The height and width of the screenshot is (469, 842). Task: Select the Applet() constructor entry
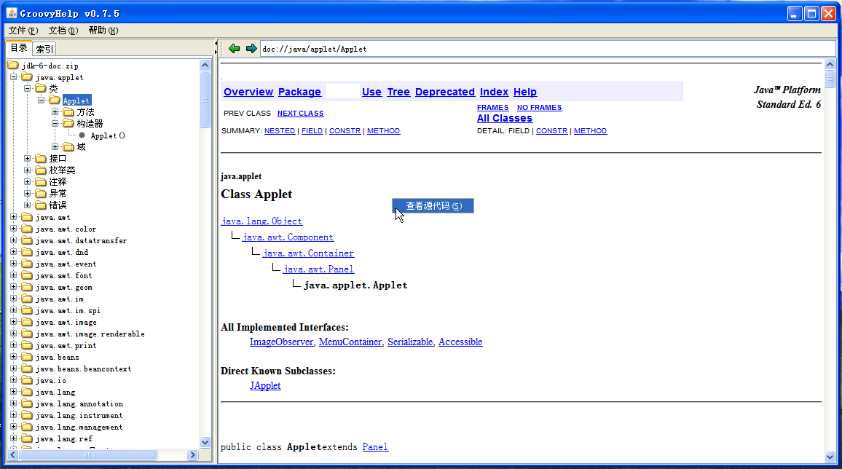[x=107, y=135]
